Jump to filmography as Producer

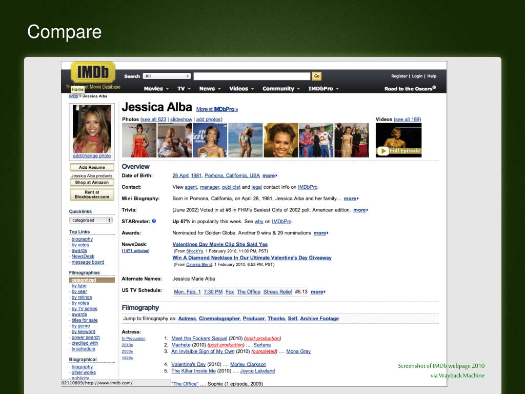(253, 319)
